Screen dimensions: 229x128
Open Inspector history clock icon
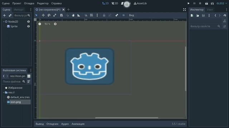coord(225,16)
